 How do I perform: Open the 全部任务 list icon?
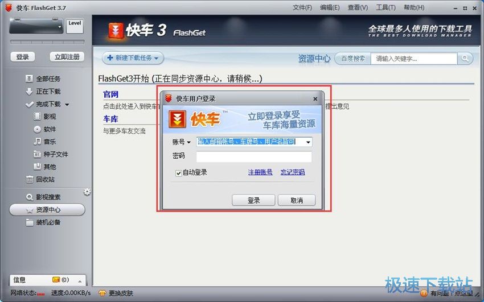click(x=29, y=79)
